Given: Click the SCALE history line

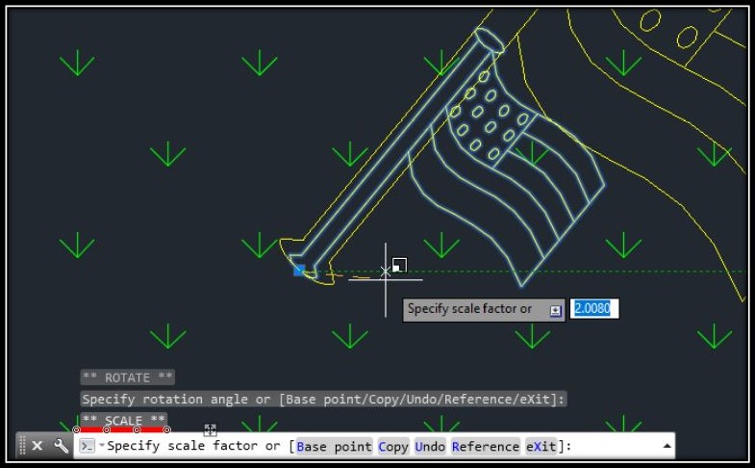Looking at the screenshot, I should (x=123, y=420).
